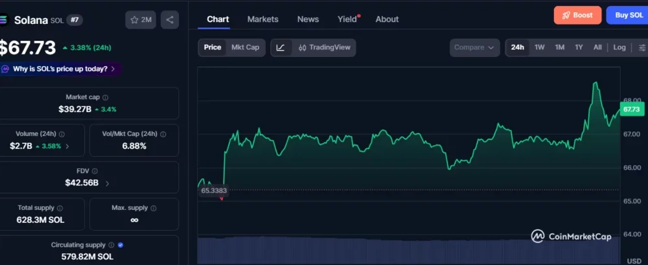The image size is (648, 265).
Task: Open the News tab
Action: [x=308, y=19]
